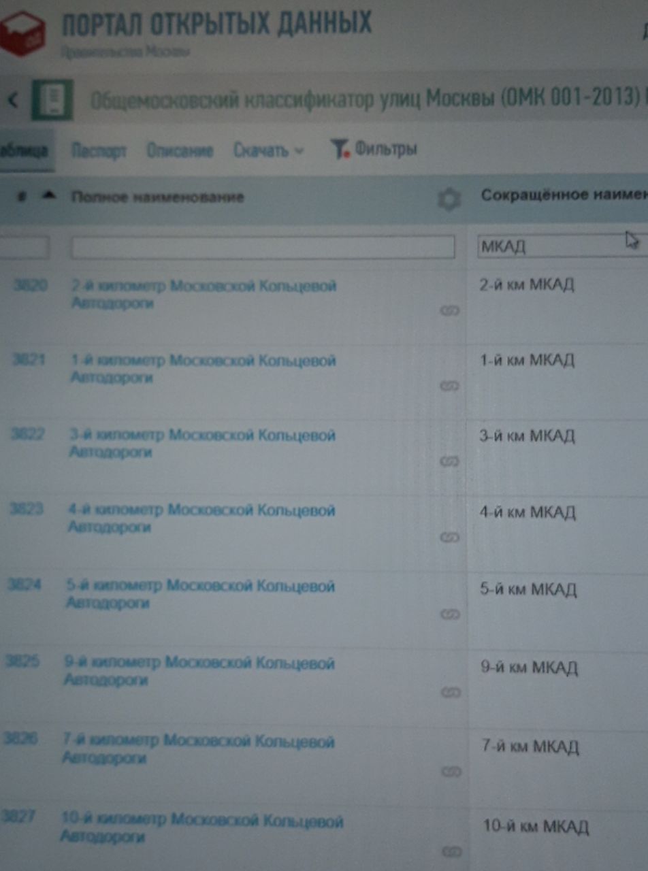648x871 pixels.
Task: Copy link icon for 7-й километр row
Action: click(452, 772)
